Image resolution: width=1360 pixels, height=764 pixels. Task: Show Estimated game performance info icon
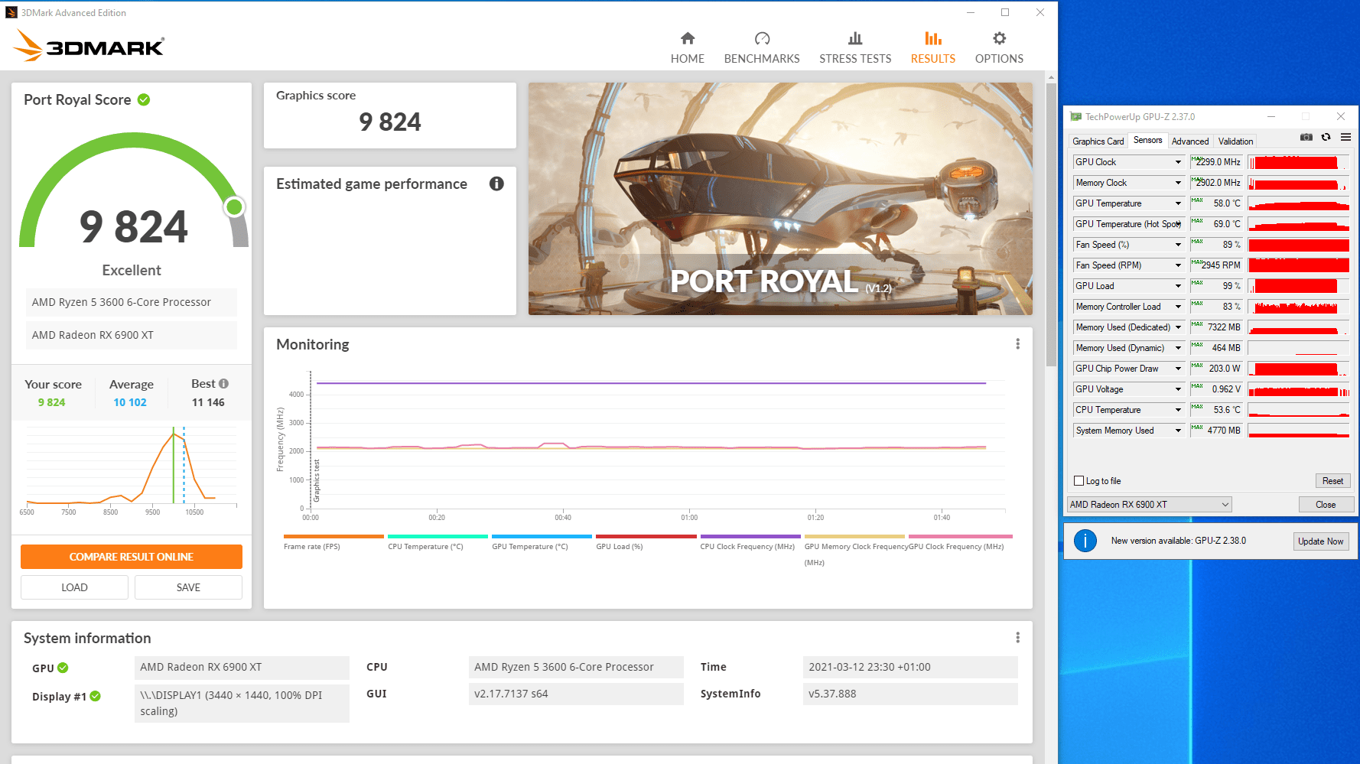[x=496, y=184]
